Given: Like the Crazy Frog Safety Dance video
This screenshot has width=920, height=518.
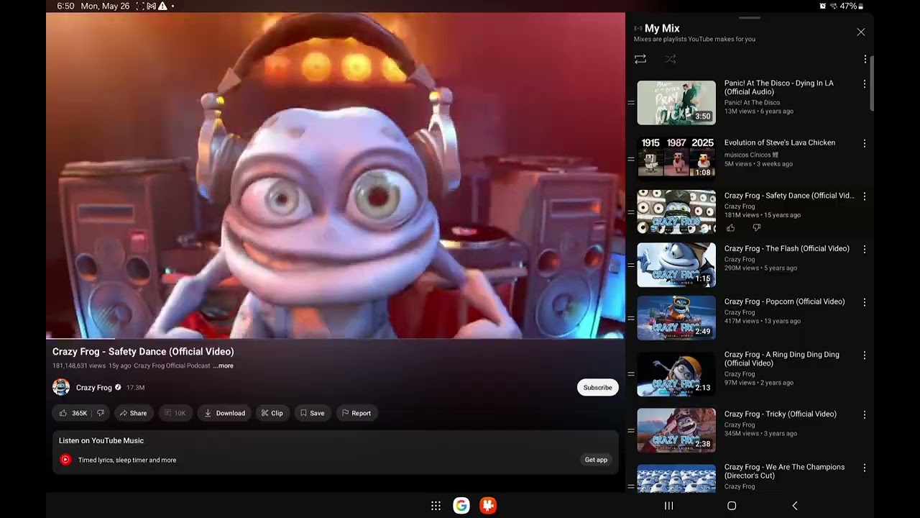Looking at the screenshot, I should coord(73,413).
